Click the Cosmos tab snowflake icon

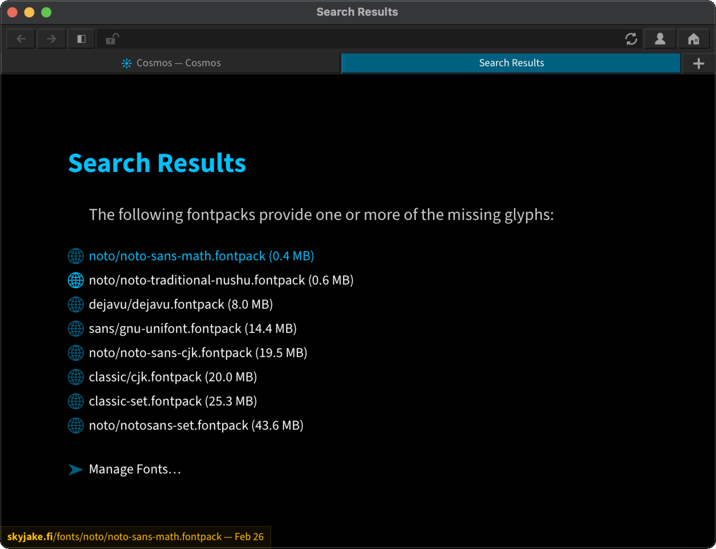click(126, 63)
